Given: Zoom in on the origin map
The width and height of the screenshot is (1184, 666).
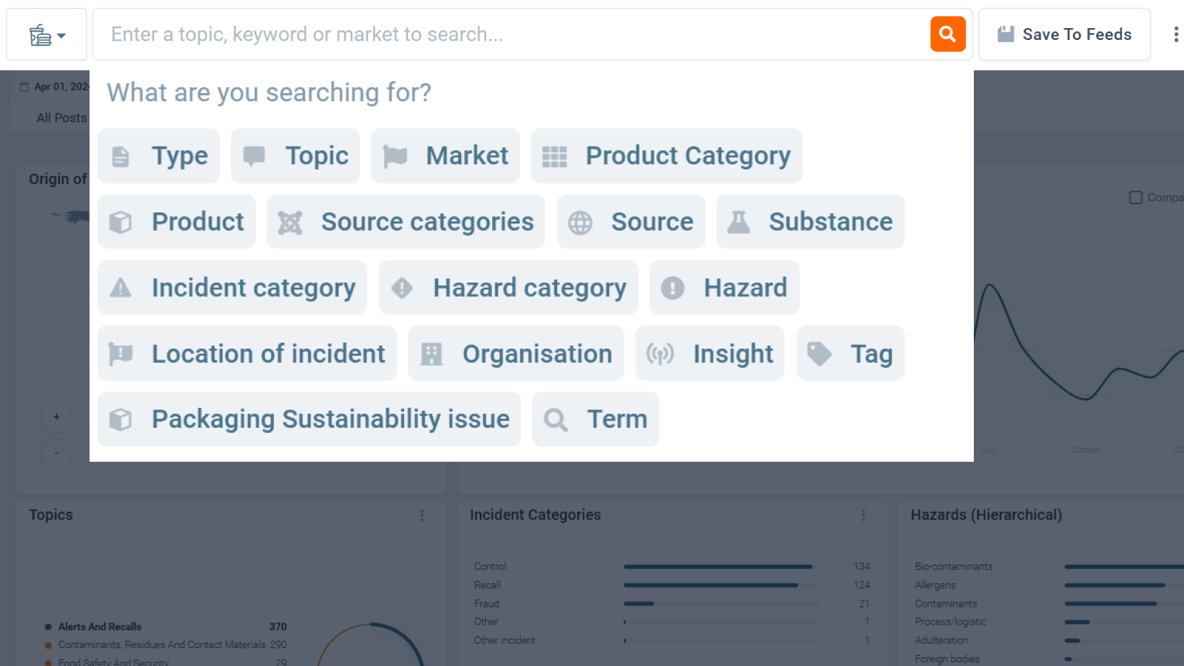Looking at the screenshot, I should pyautogui.click(x=56, y=417).
